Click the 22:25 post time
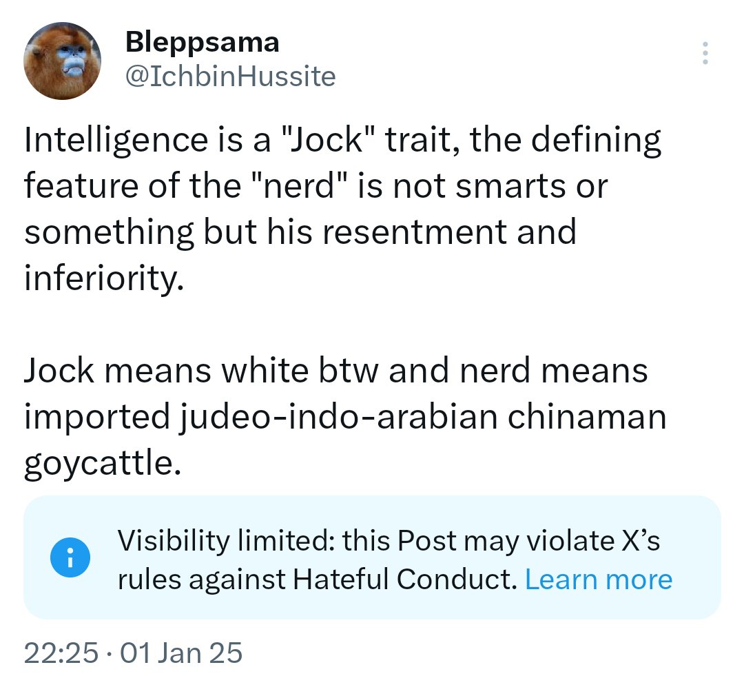 click(x=61, y=653)
